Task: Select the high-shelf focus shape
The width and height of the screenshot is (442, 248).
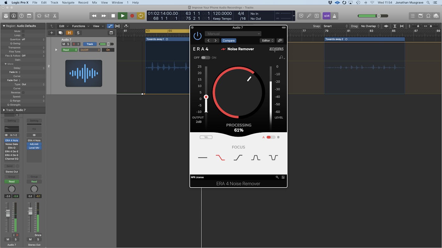Action: tap(238, 157)
